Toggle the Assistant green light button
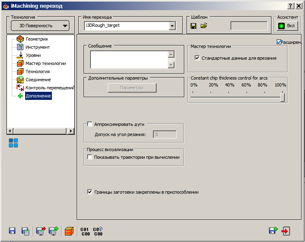This screenshot has height=242, width=305. pyautogui.click(x=287, y=26)
